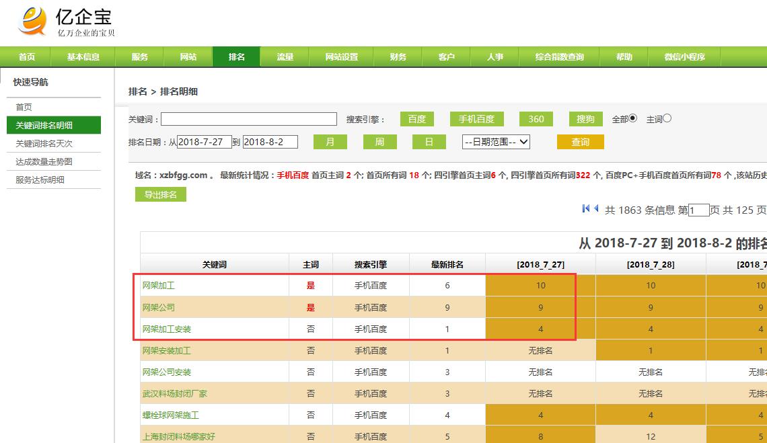This screenshot has height=443, width=767.
Task: Select the 主词 radio button
Action: (x=667, y=119)
